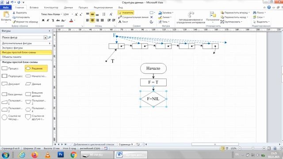
Task: Click the shape search magnifier icon
Action: 50,38
